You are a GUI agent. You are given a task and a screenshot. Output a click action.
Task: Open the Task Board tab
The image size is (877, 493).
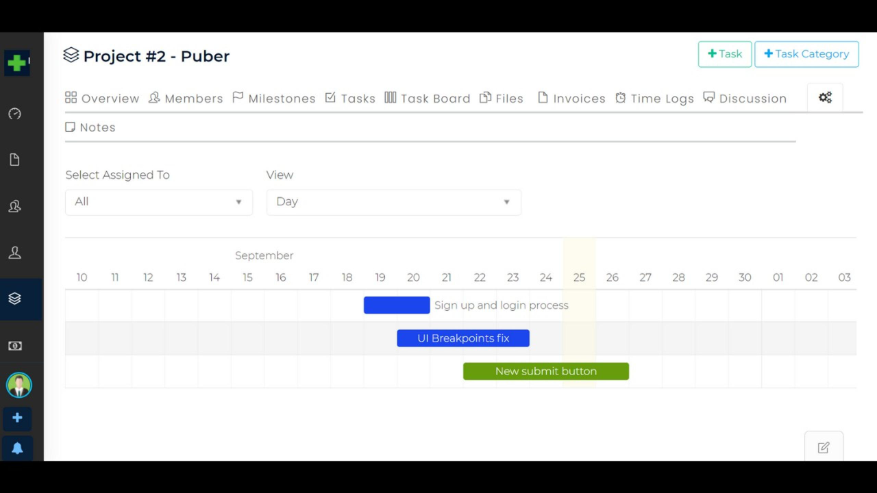[428, 99]
